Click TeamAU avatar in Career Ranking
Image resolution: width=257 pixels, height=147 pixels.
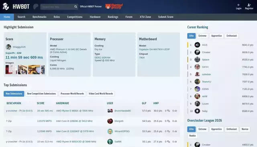pos(197,82)
